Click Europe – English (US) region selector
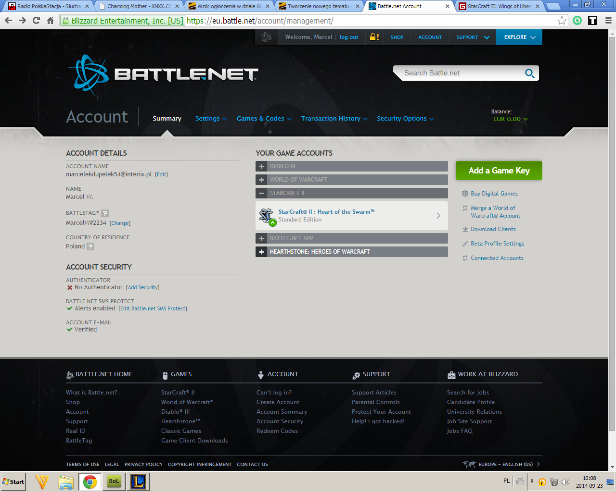 coord(501,464)
